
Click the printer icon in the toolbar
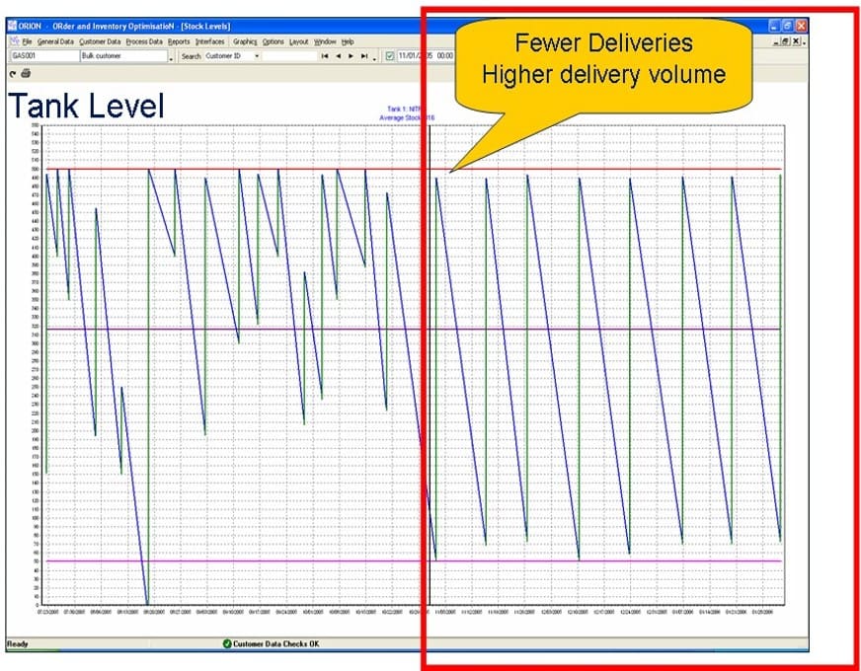point(26,74)
